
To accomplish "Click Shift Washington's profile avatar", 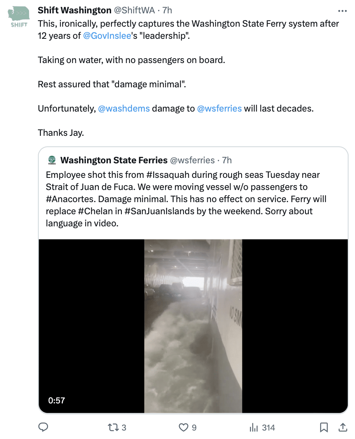I will (19, 17).
